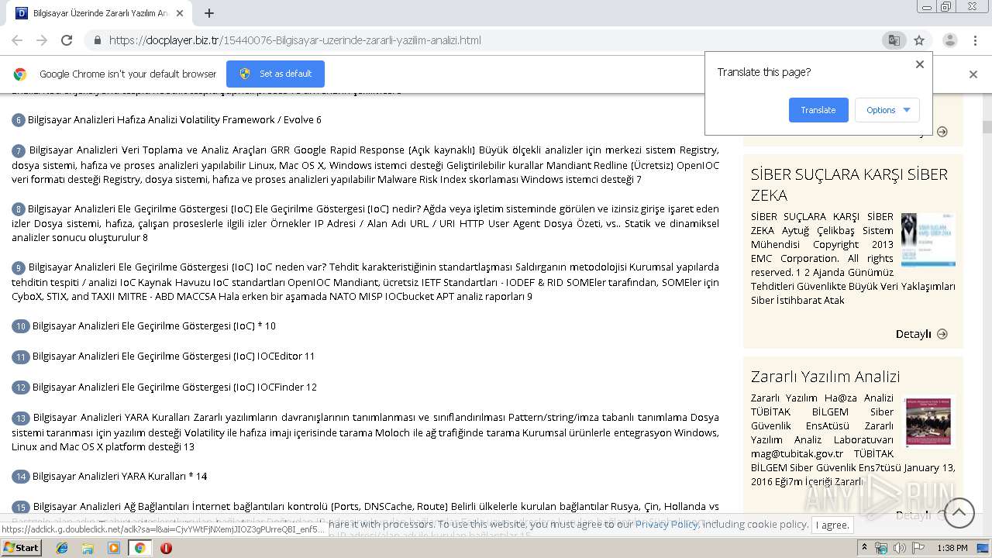This screenshot has height=558, width=992.
Task: Click the Translate button
Action: [x=818, y=110]
